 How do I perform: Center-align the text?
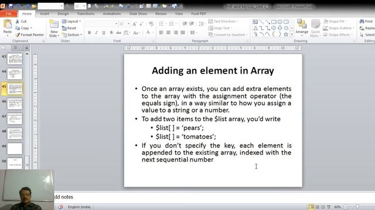coord(168,33)
